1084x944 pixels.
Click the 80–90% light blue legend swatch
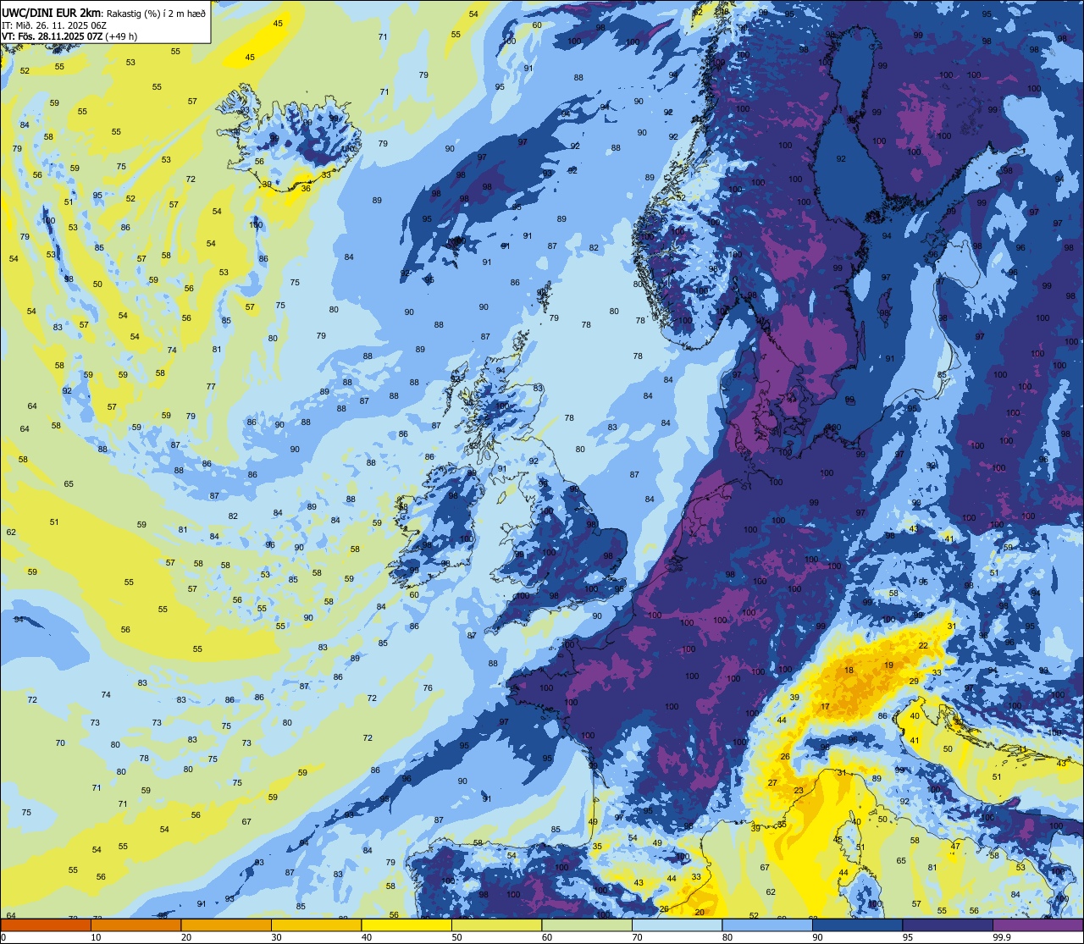(x=767, y=925)
